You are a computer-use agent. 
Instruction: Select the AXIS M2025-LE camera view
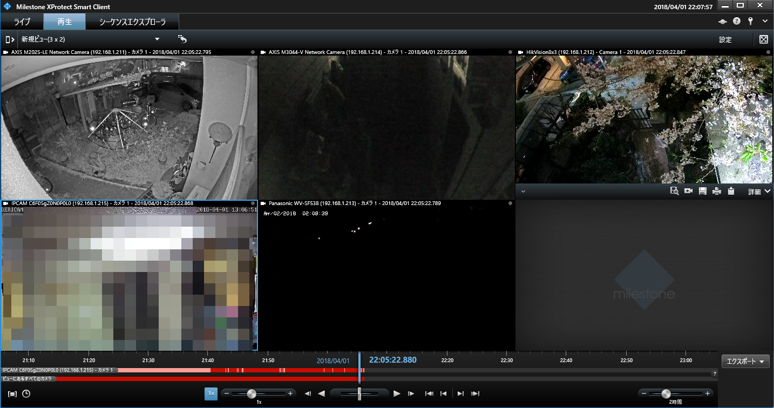pyautogui.click(x=129, y=127)
